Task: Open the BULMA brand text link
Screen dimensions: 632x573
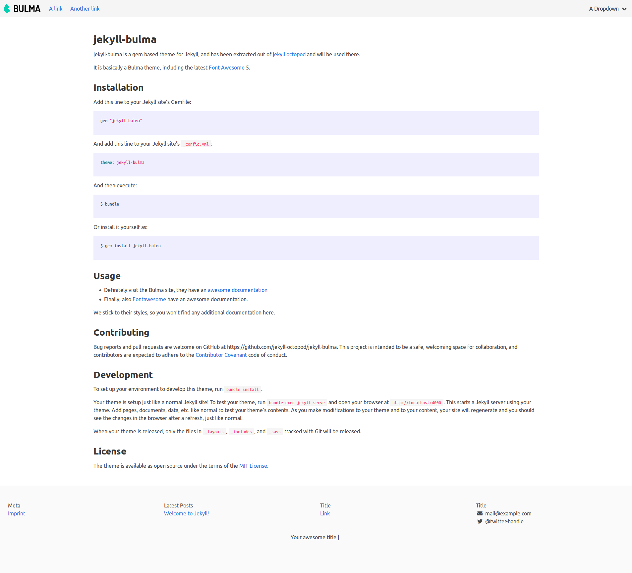Action: (x=27, y=9)
